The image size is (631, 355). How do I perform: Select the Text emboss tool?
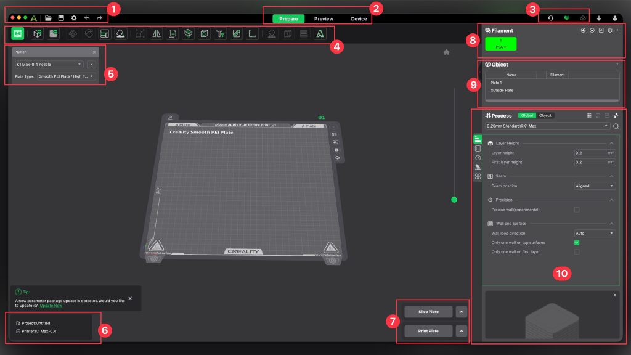tap(220, 33)
